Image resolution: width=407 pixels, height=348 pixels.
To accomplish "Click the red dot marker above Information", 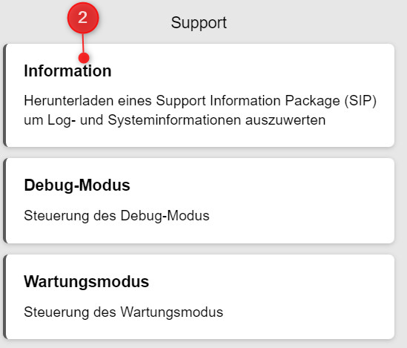I will click(84, 58).
